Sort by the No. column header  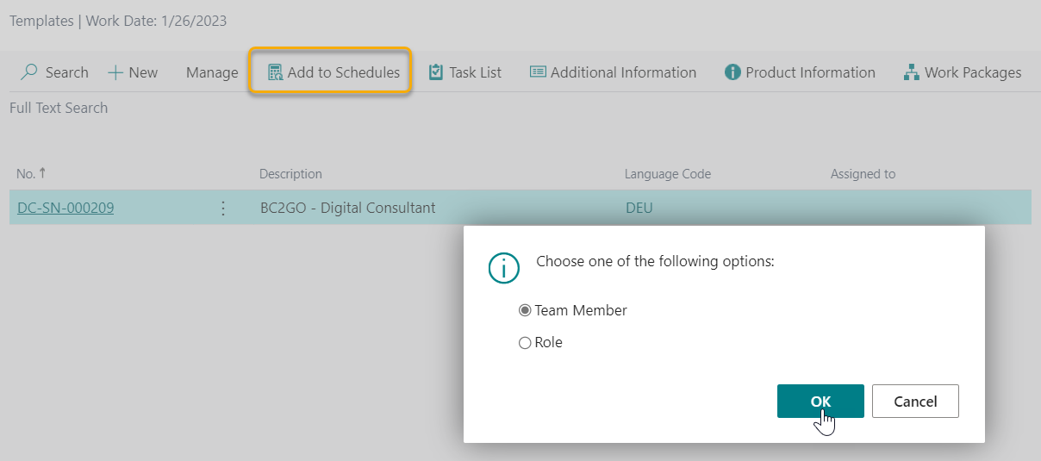tap(26, 174)
